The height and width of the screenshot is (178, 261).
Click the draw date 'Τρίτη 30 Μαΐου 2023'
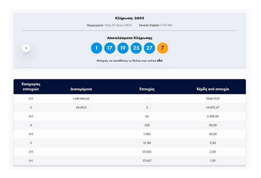(118, 25)
